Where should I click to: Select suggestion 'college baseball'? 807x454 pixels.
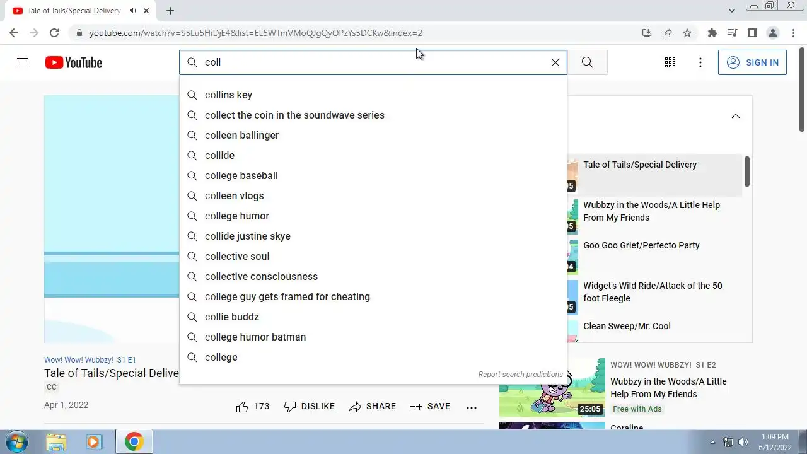pyautogui.click(x=373, y=175)
